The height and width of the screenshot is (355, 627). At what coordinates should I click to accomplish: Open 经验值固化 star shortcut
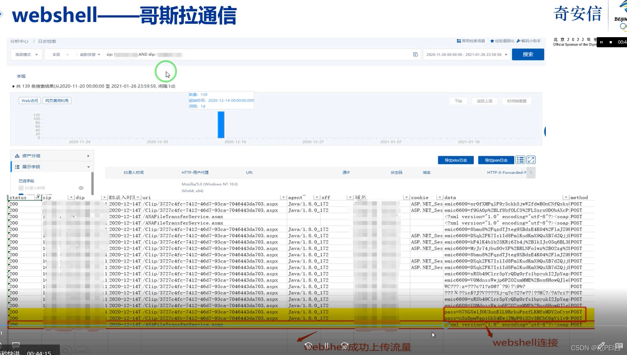[x=502, y=41]
